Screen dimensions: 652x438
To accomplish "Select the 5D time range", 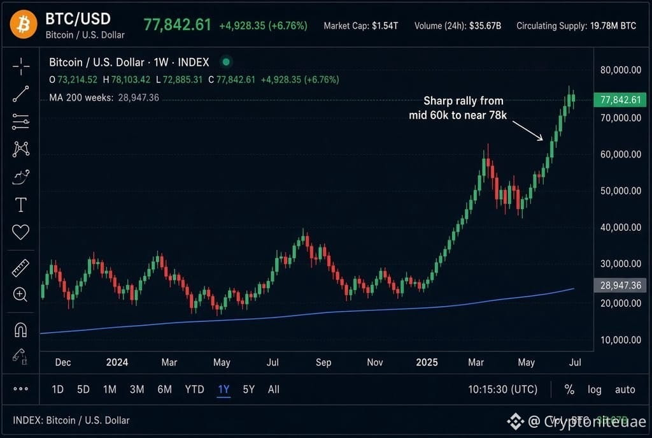I will point(83,390).
